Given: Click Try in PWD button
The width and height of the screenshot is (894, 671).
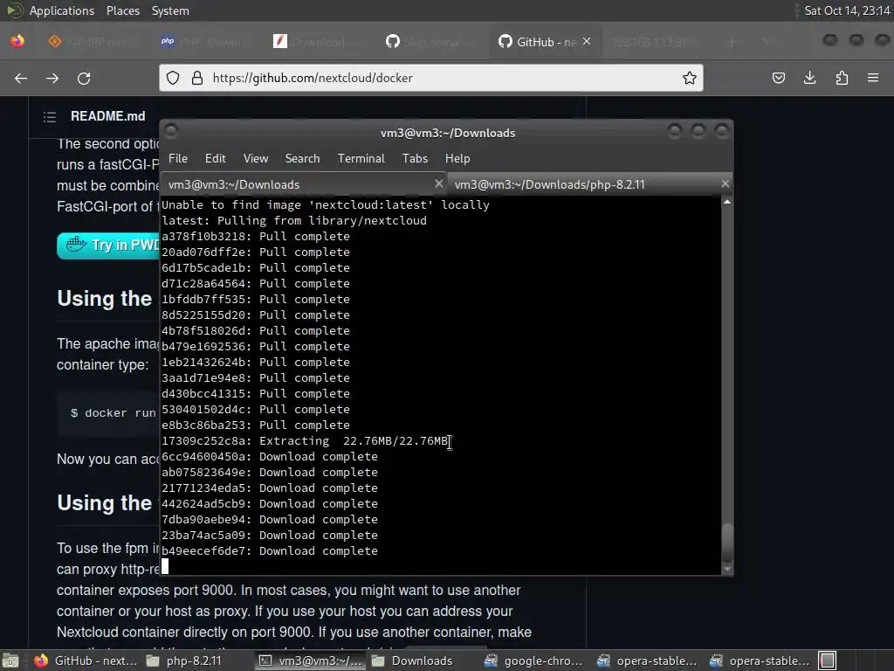Looking at the screenshot, I should [108, 246].
